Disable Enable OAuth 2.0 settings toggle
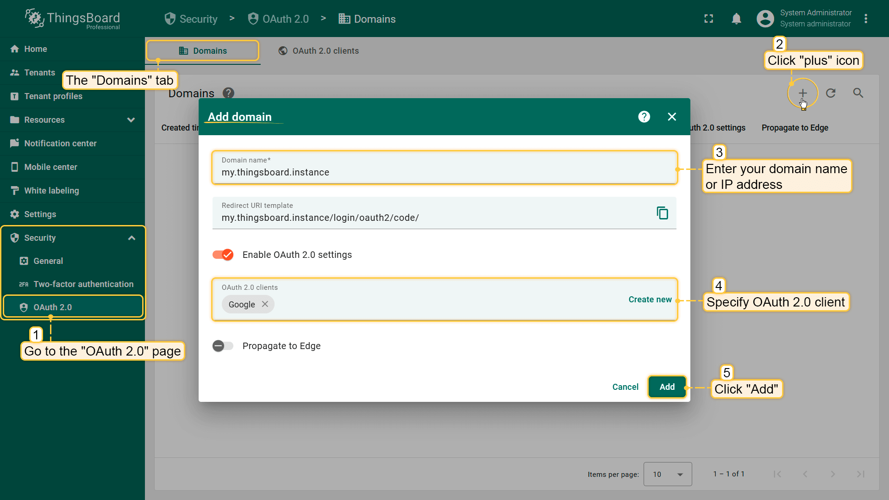 point(223,255)
